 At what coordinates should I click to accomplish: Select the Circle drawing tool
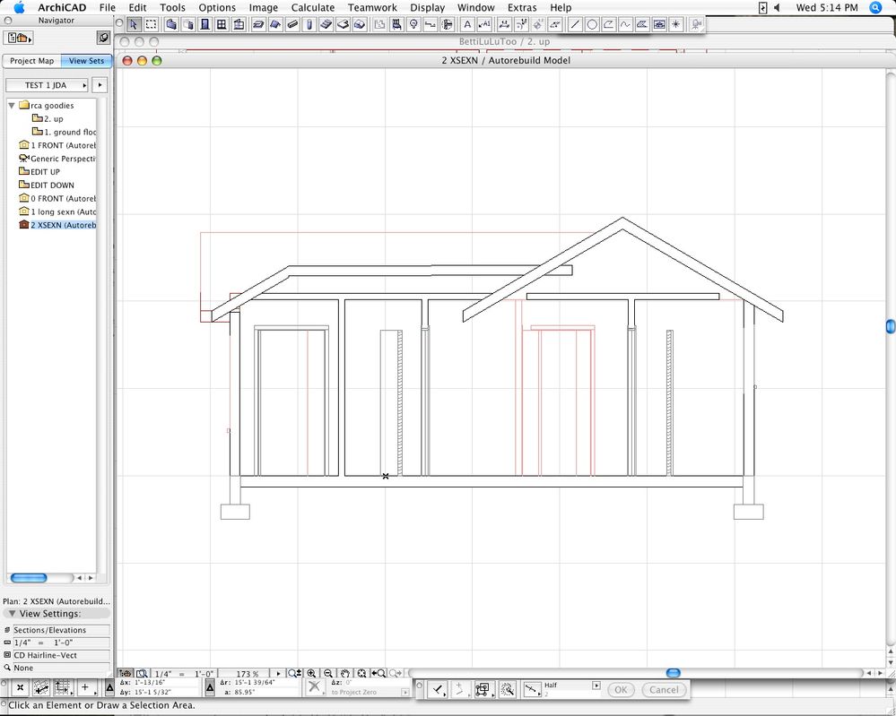pyautogui.click(x=592, y=25)
